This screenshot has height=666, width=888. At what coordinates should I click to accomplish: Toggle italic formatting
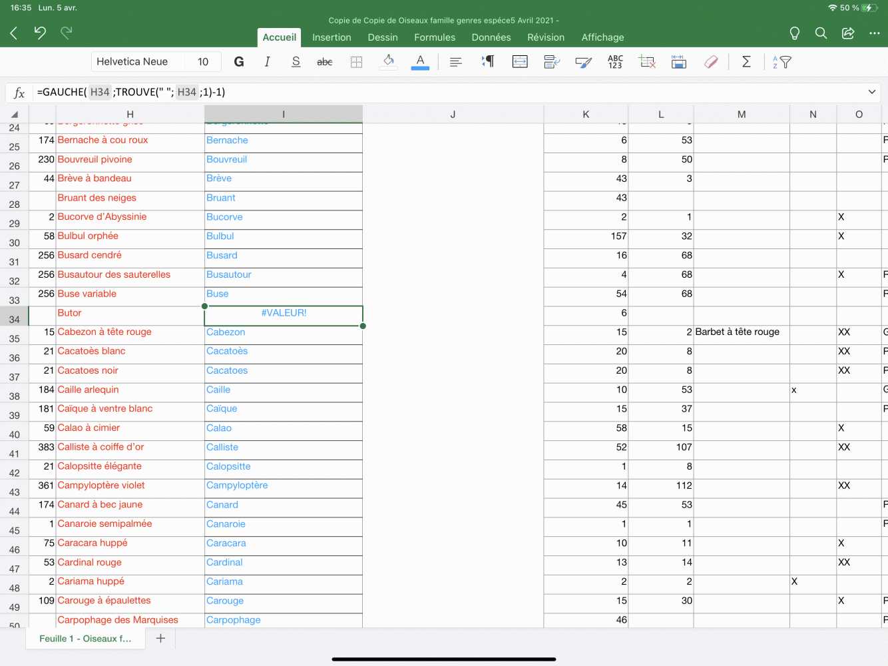267,62
